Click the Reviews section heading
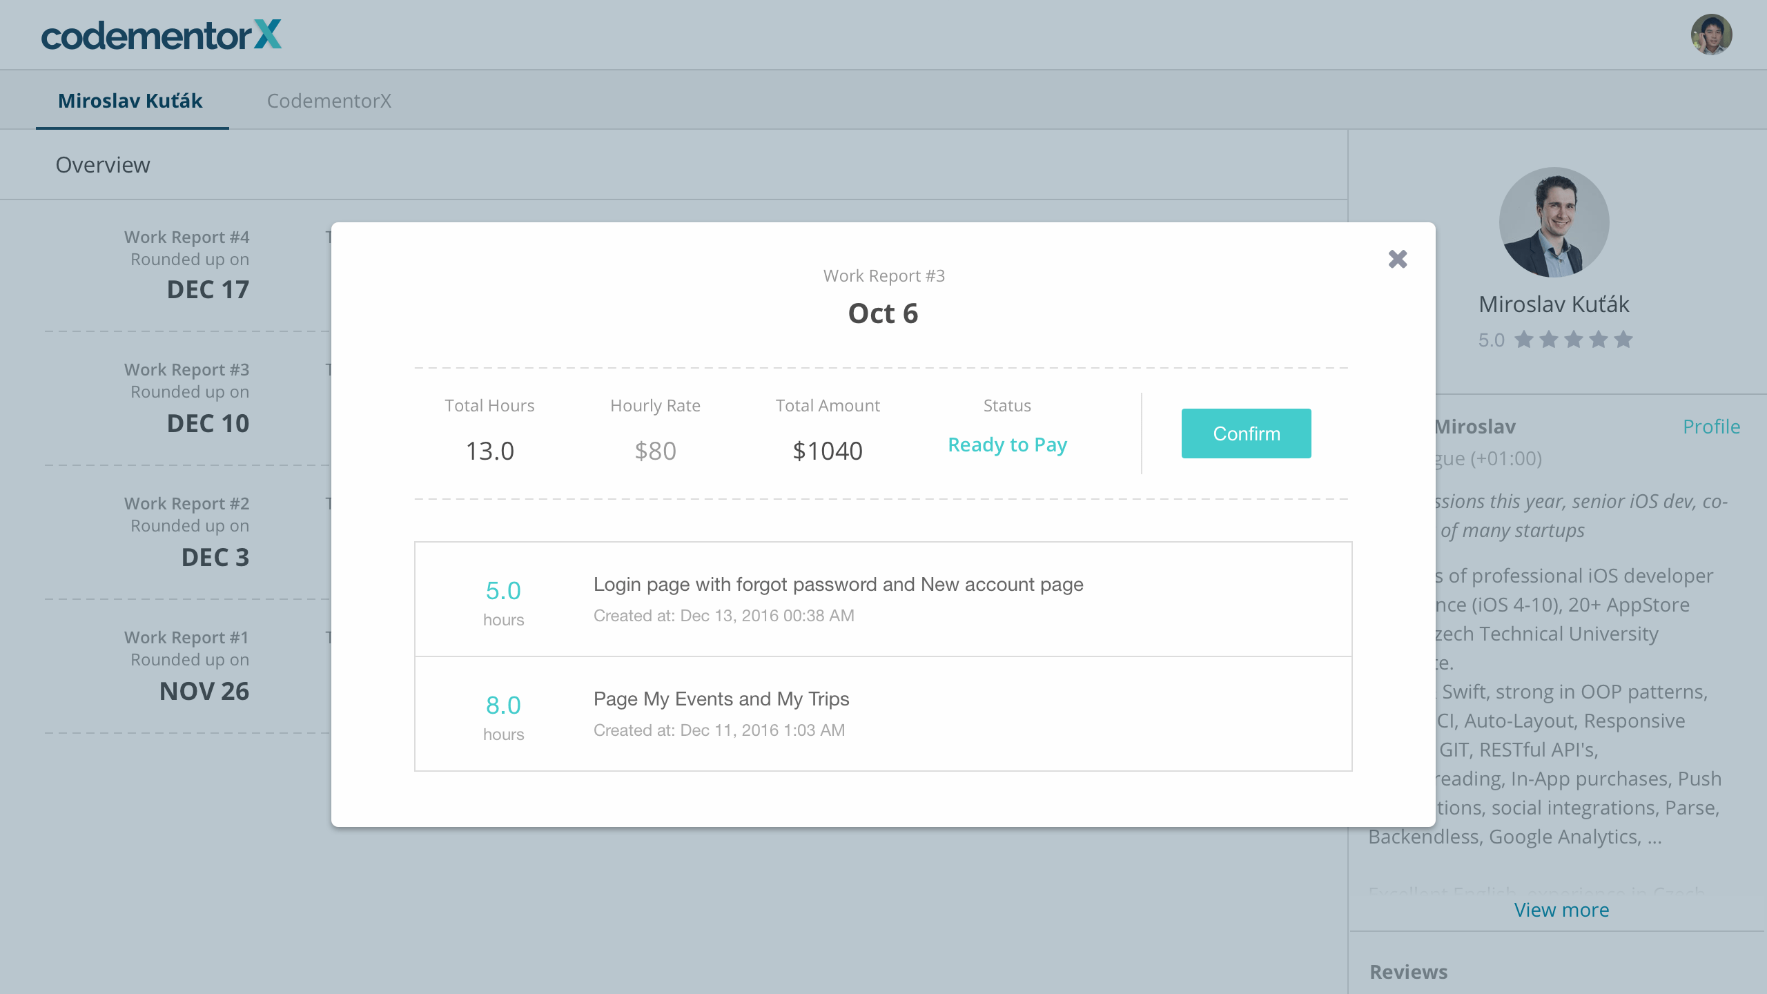Image resolution: width=1767 pixels, height=994 pixels. (1408, 972)
